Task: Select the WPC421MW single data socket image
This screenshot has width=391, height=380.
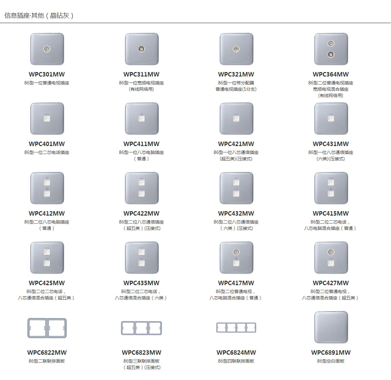Action: tap(236, 119)
